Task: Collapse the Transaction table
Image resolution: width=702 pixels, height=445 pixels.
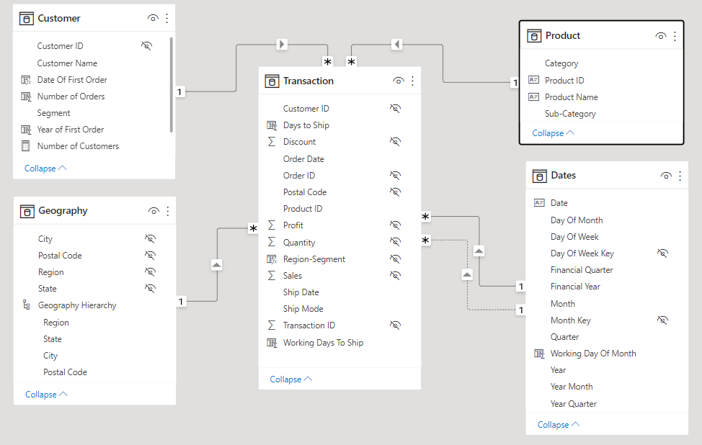Action: click(x=291, y=379)
